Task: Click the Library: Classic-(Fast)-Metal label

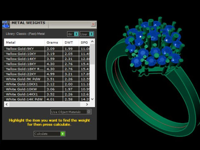Action: coord(25,34)
